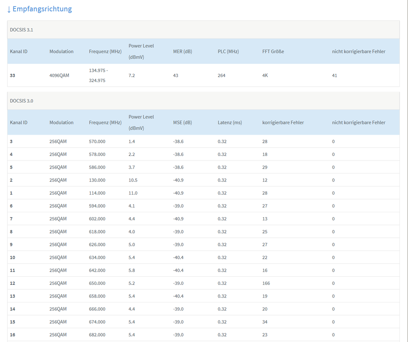Select the Empfangsrichtung heading text
Viewport: 408px width, 342px height.
coord(42,9)
